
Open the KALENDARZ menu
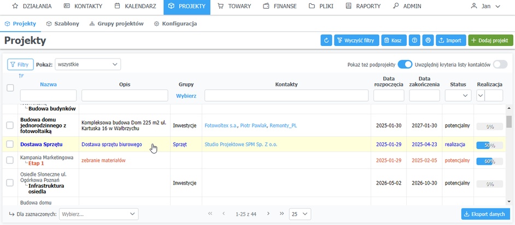(x=134, y=7)
